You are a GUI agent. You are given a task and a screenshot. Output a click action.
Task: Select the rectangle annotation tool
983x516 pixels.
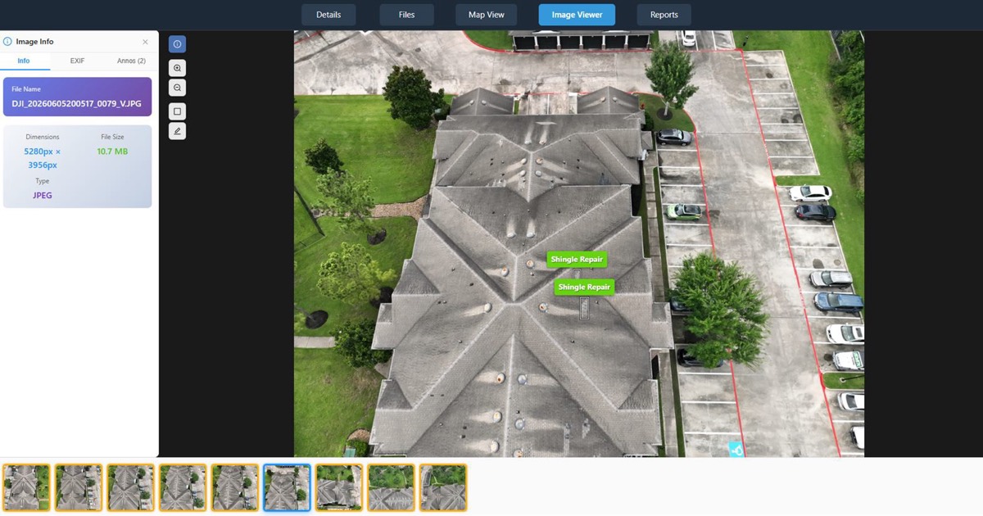[177, 111]
